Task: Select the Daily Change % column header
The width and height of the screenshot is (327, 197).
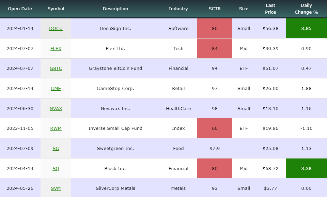Action: (x=306, y=9)
